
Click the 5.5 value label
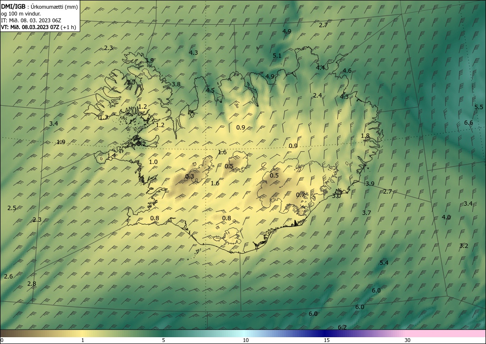[479, 107]
